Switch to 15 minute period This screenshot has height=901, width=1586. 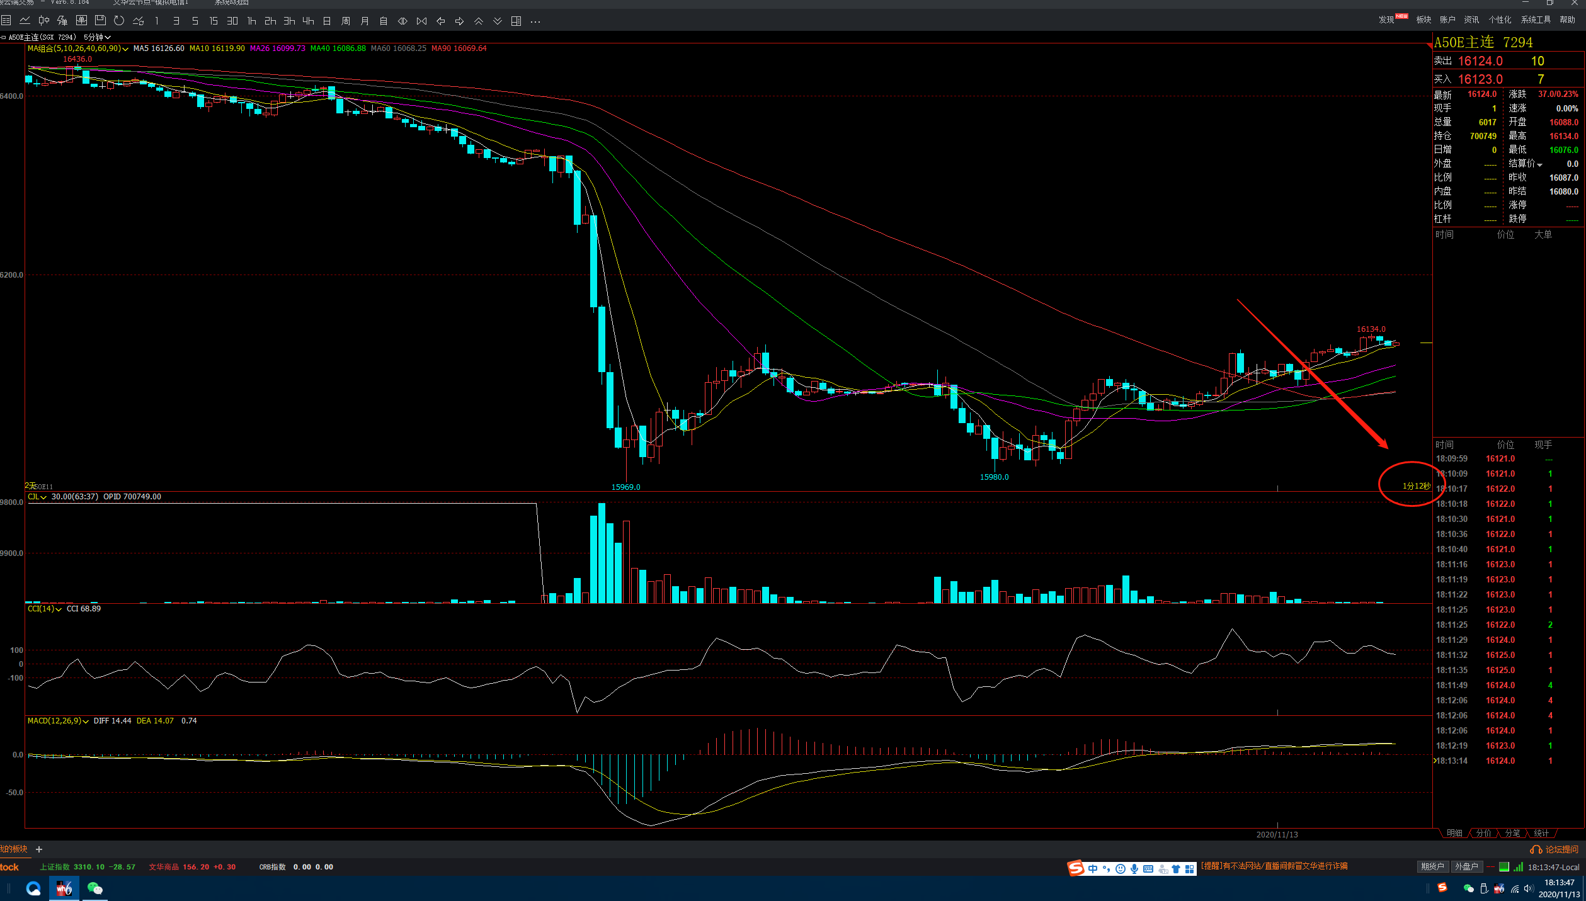(214, 21)
